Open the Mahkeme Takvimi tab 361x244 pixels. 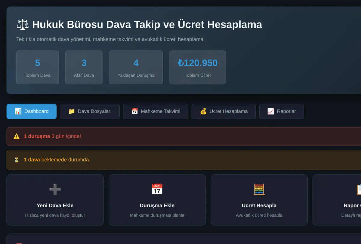(x=156, y=111)
